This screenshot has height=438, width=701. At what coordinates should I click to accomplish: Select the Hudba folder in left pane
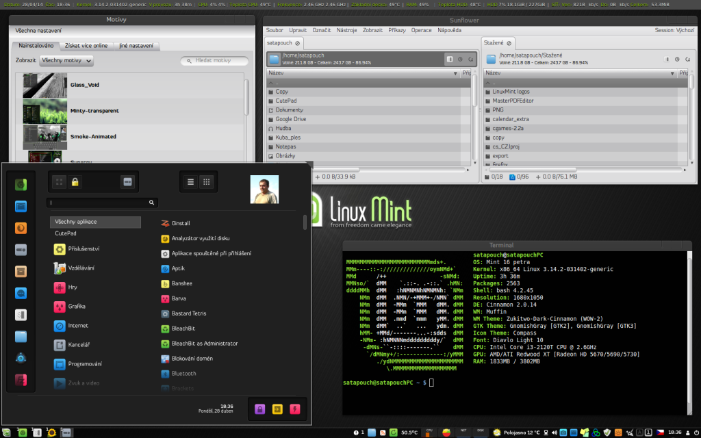[369, 128]
